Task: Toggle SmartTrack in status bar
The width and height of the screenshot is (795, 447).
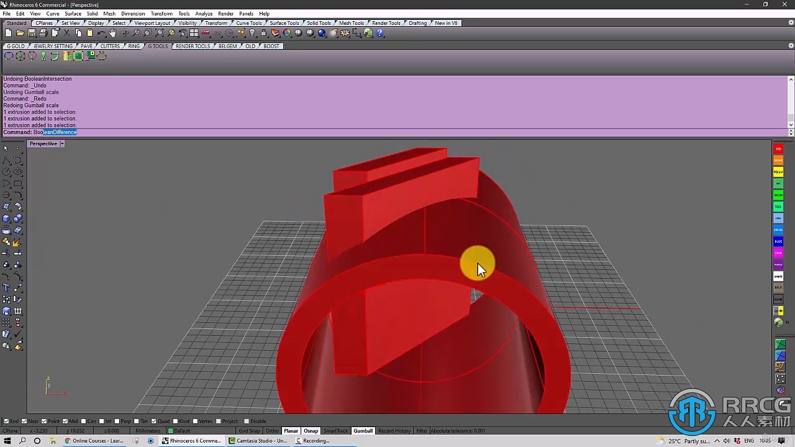Action: tap(336, 431)
